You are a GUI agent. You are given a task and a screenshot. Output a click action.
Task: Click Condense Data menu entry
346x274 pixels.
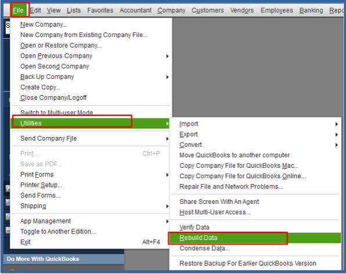point(204,248)
